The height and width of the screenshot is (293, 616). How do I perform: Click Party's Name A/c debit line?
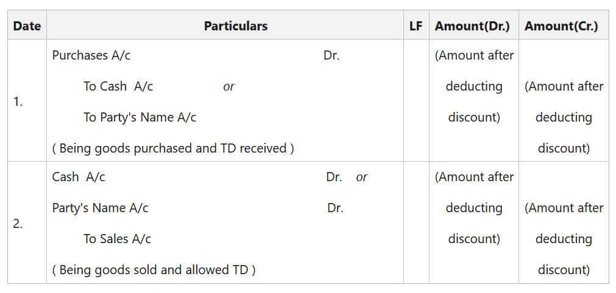(x=100, y=208)
